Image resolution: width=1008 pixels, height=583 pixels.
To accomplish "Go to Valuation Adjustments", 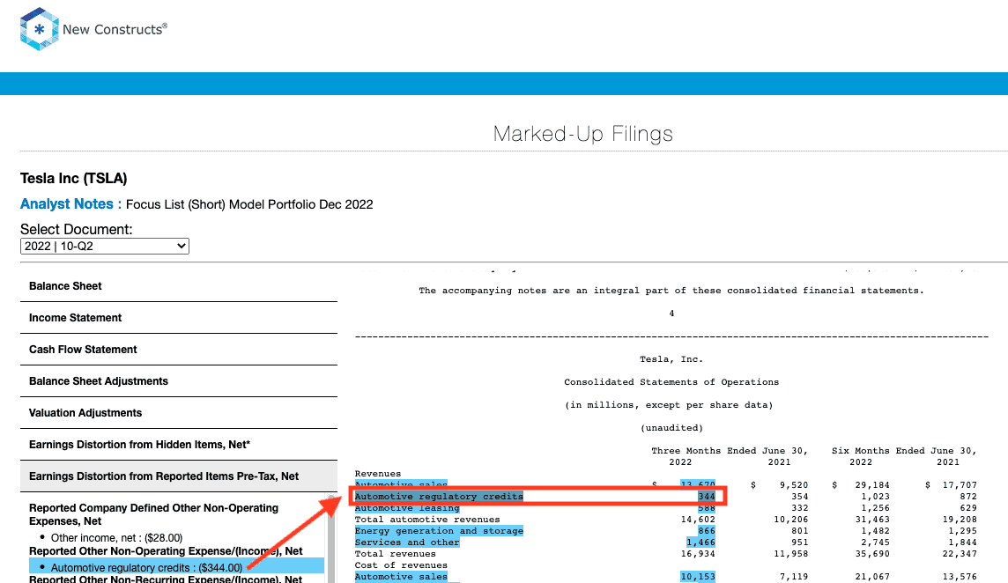I will click(x=179, y=413).
